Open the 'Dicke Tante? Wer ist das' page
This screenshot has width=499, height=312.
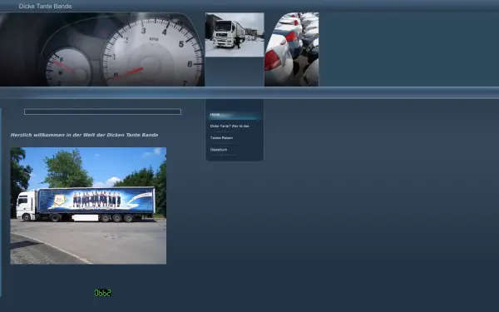(230, 126)
